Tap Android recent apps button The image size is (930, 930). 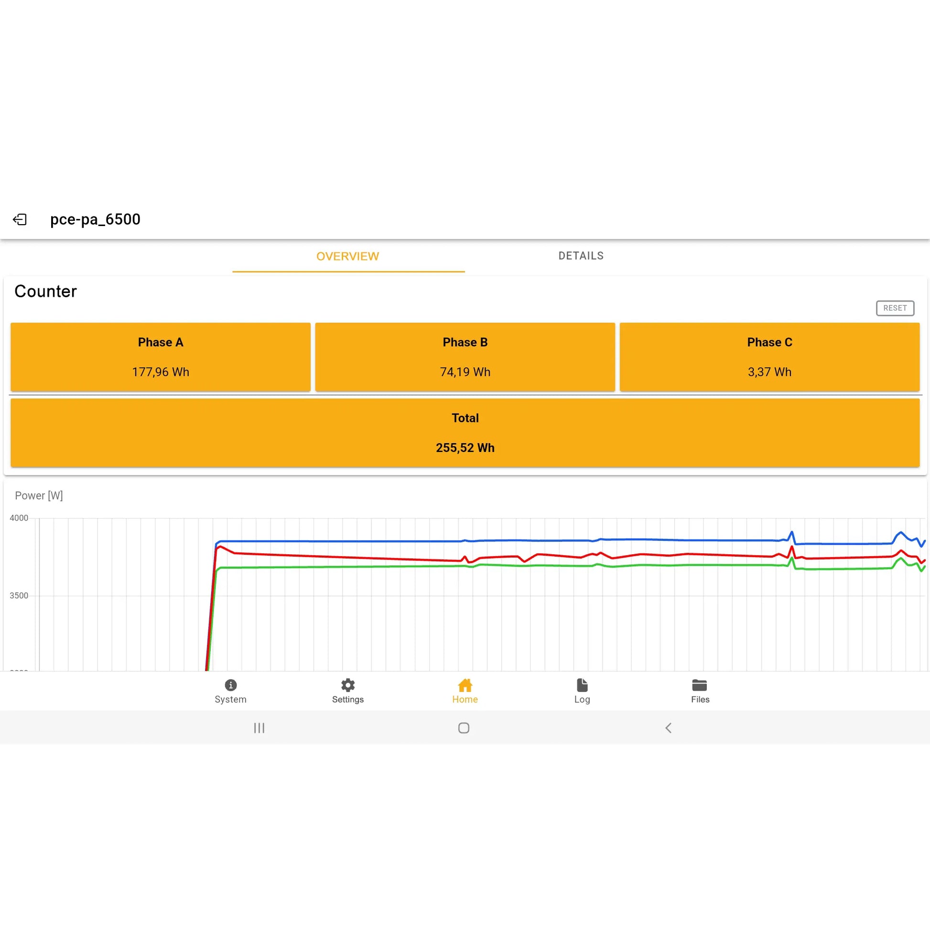coord(259,728)
